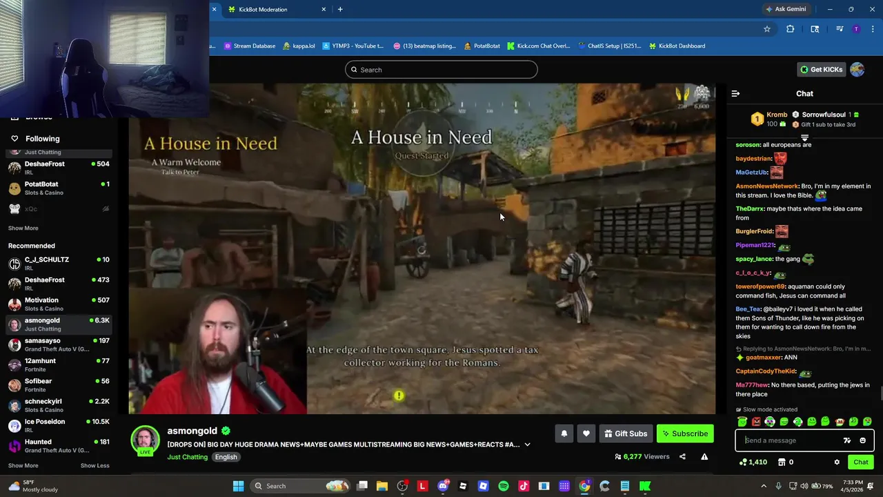Viewport: 883px width, 497px height.
Task: Click AsmonNewsNetwork username in chat
Action: click(767, 186)
